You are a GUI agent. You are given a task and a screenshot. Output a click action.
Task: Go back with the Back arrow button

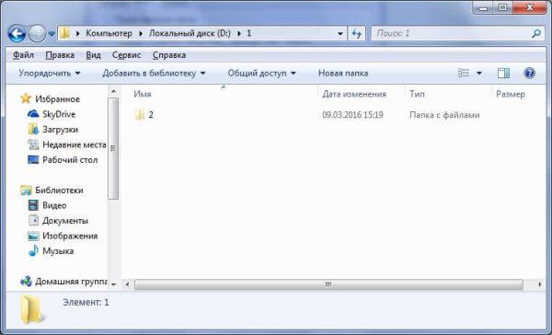(17, 34)
